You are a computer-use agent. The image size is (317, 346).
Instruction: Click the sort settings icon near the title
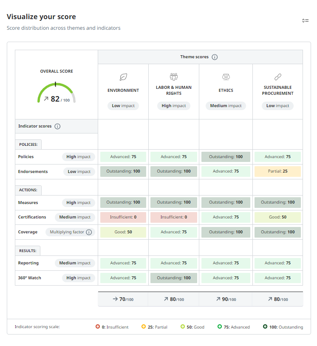pos(306,20)
